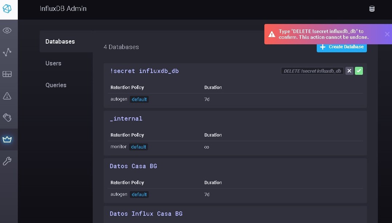Open the Dashboards grid icon
Screen dimensions: 392x223
[x=7, y=74]
